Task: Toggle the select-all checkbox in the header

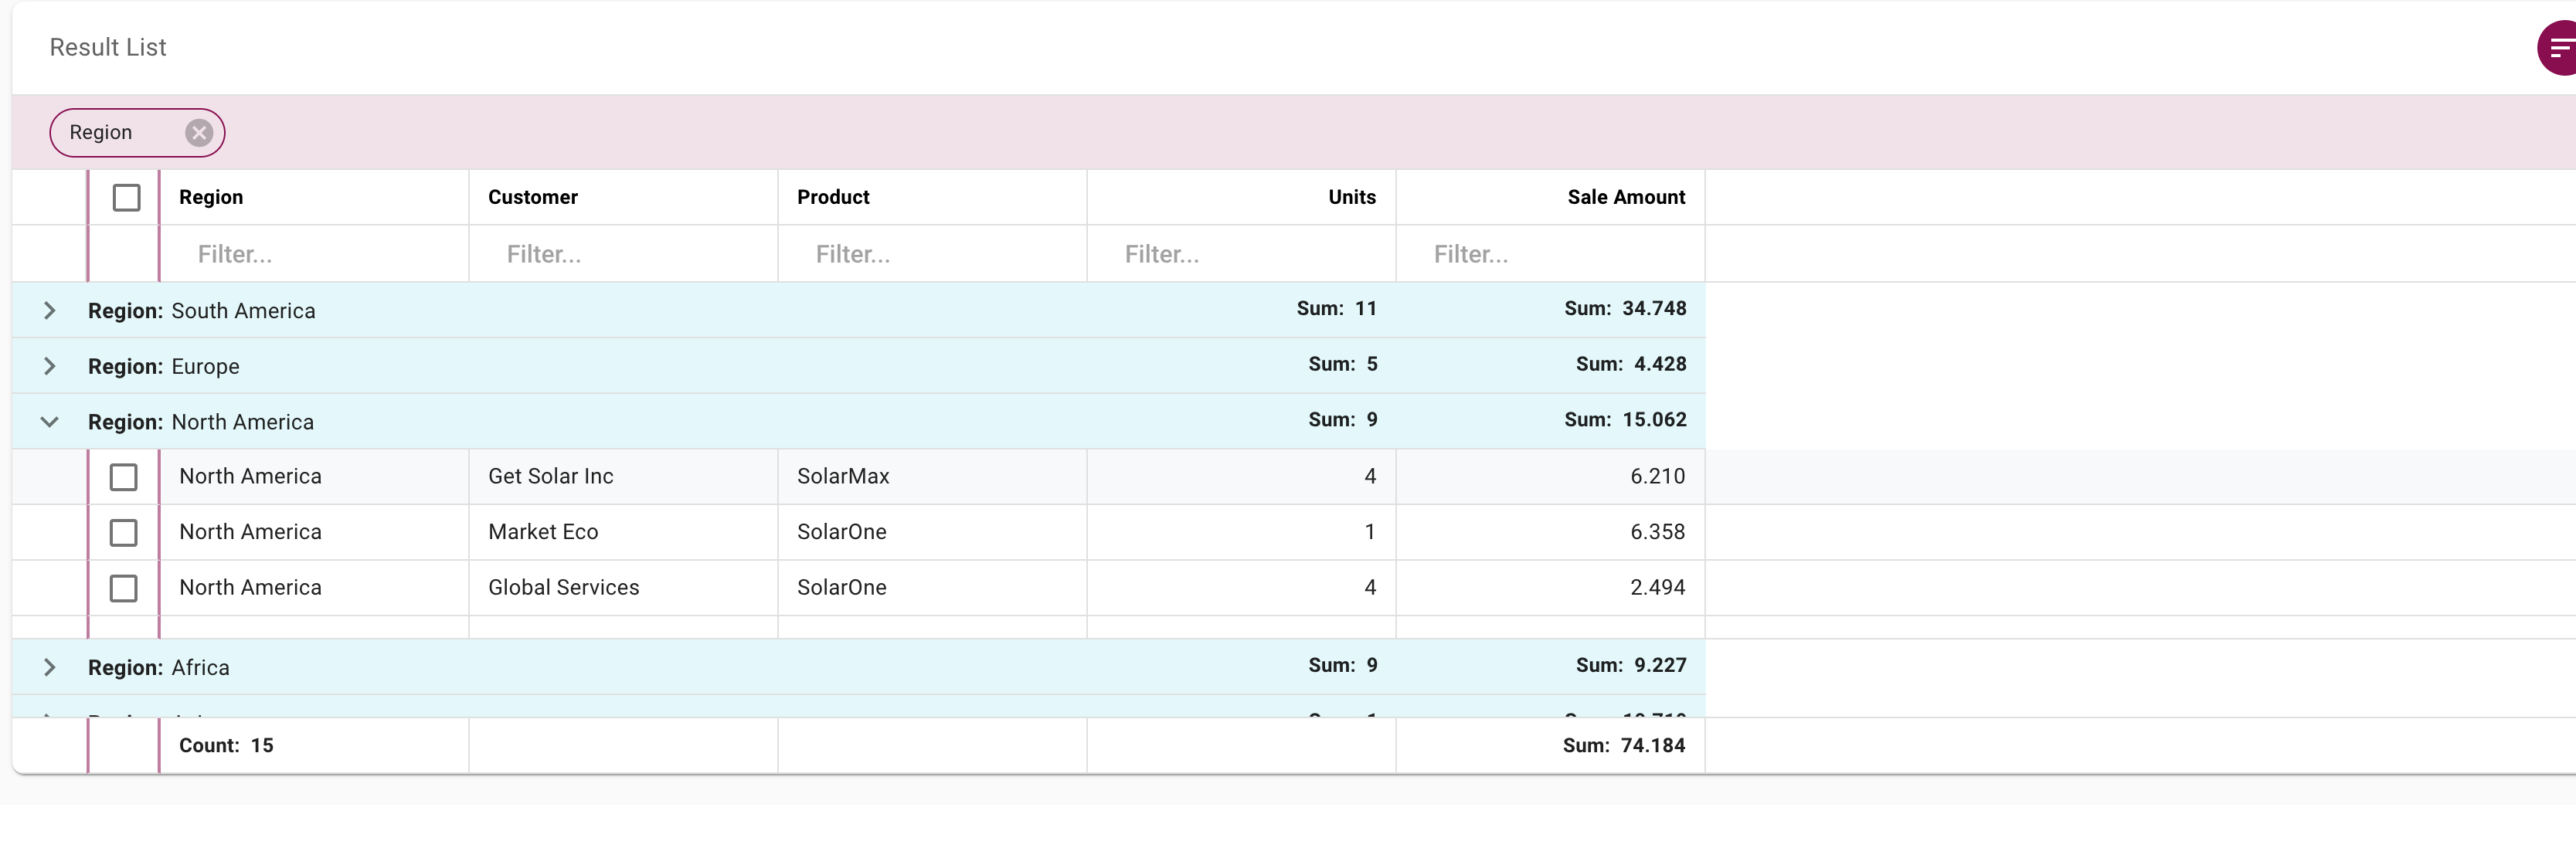Action: [126, 197]
